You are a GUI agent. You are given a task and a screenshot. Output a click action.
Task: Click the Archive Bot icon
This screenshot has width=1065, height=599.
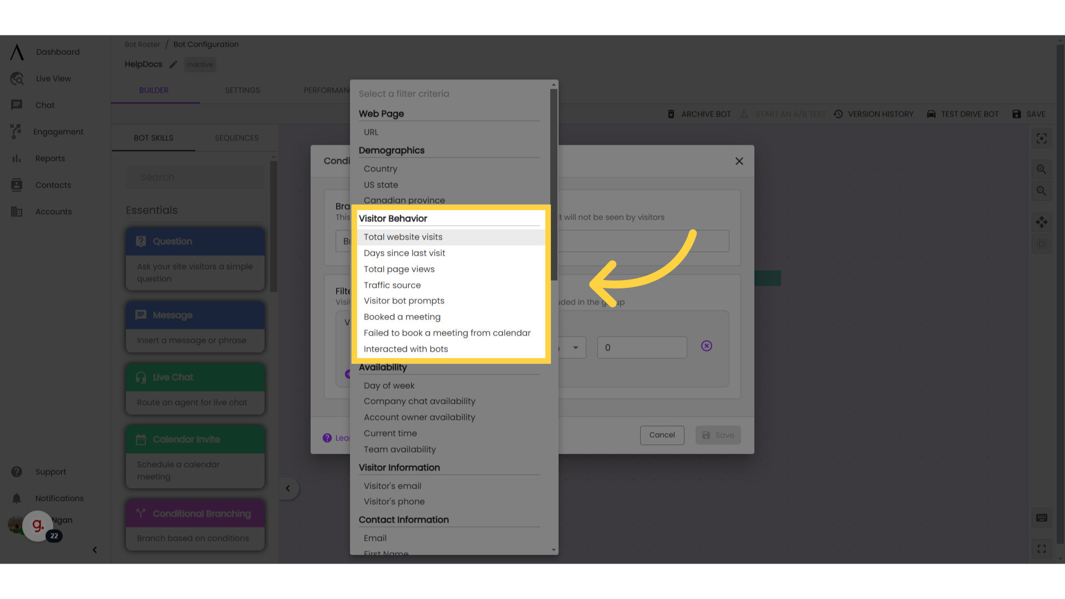(671, 114)
